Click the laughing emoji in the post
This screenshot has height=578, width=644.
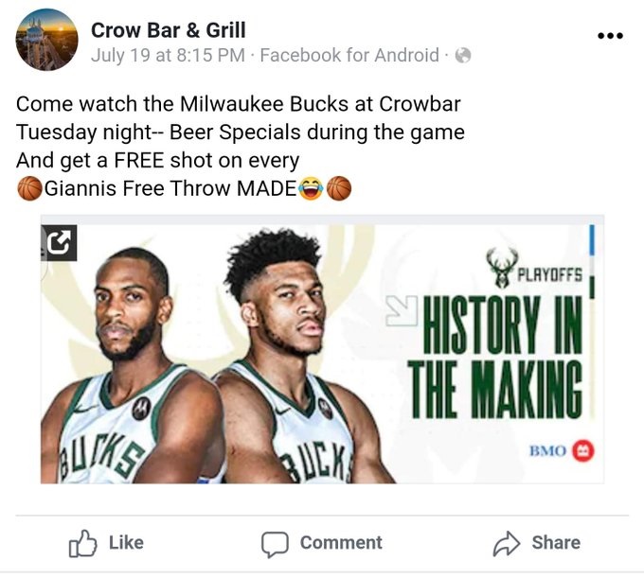(311, 188)
